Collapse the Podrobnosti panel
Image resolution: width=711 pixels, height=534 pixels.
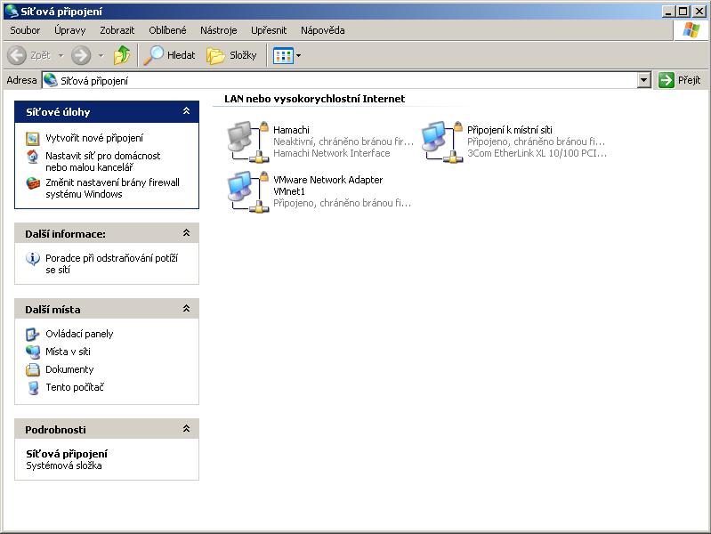[x=186, y=429]
